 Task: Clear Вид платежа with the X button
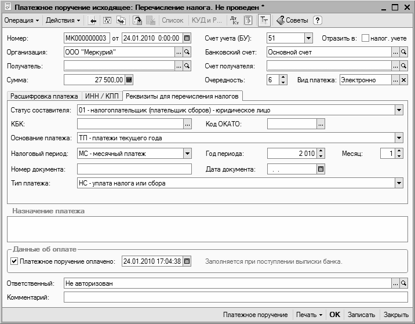pyautogui.click(x=404, y=80)
